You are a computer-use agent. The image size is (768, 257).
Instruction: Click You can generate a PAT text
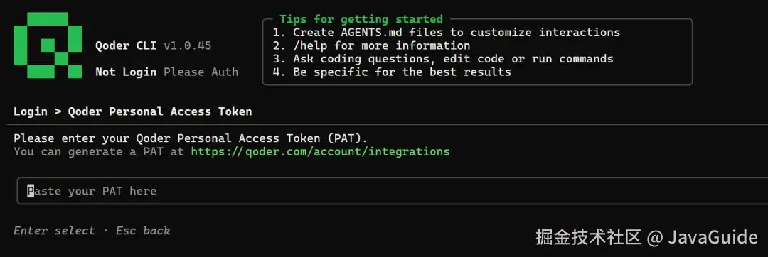[99, 151]
